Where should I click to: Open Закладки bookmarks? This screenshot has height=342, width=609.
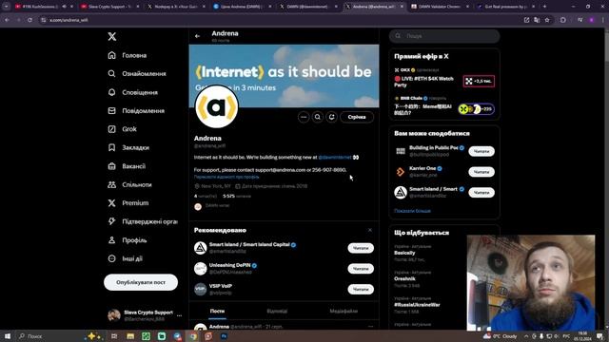tap(128, 148)
